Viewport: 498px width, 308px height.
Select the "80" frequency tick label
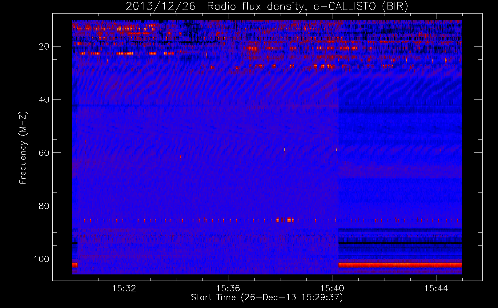44,206
